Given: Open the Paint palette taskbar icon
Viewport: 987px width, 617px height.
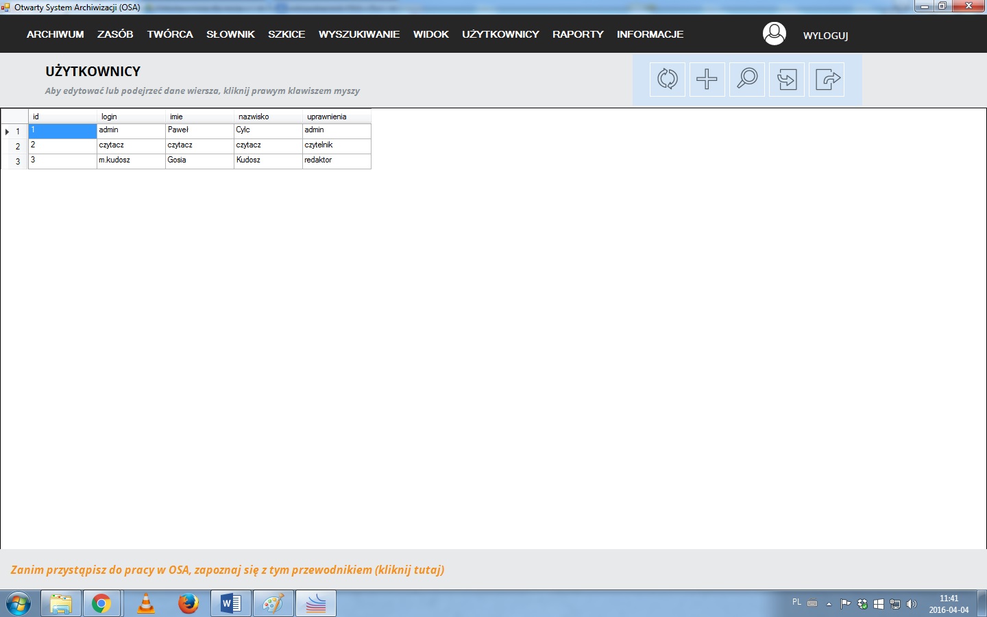Looking at the screenshot, I should 273,604.
